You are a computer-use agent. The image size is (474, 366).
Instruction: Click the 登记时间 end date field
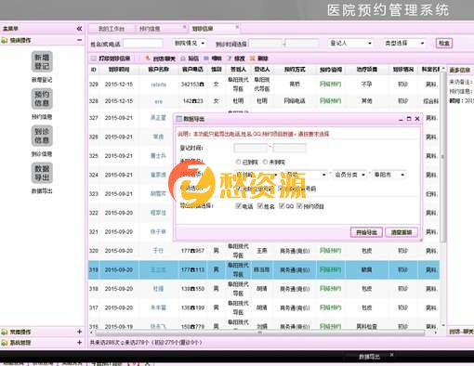point(289,148)
